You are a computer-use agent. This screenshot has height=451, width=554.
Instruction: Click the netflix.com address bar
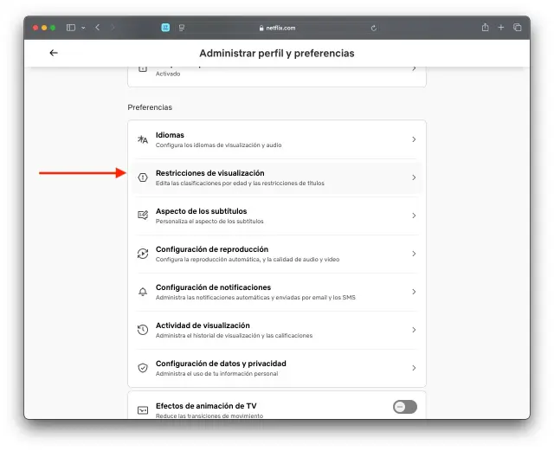(x=277, y=28)
